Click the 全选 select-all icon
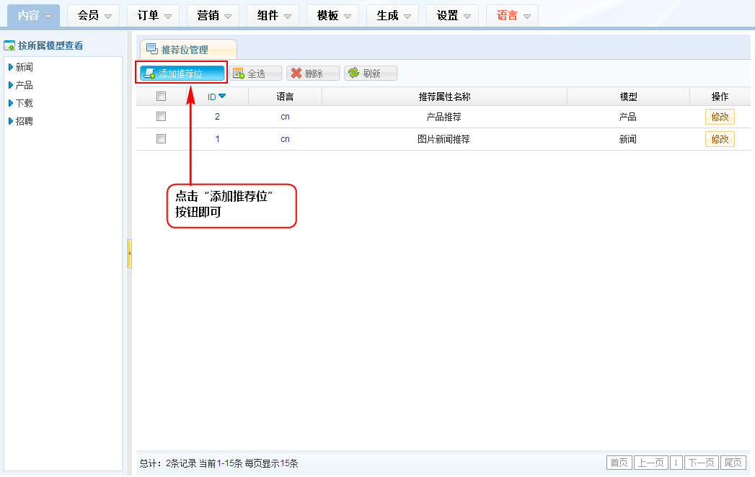The width and height of the screenshot is (755, 477). pos(239,73)
